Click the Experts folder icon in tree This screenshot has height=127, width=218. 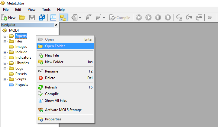[11, 36]
